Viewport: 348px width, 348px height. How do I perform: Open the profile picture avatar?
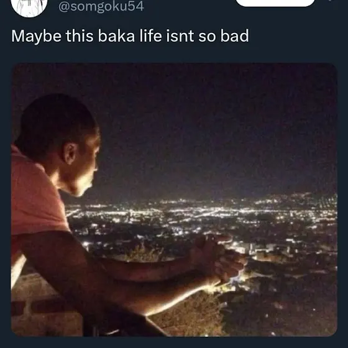pyautogui.click(x=29, y=6)
